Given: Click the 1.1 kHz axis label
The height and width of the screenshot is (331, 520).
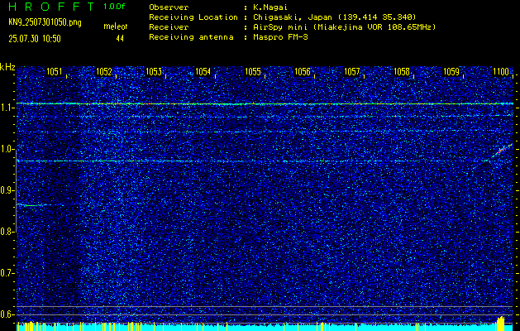Looking at the screenshot, I should tap(6, 108).
